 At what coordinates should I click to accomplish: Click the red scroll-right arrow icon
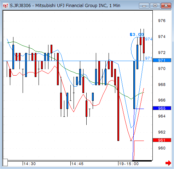tap(168, 163)
